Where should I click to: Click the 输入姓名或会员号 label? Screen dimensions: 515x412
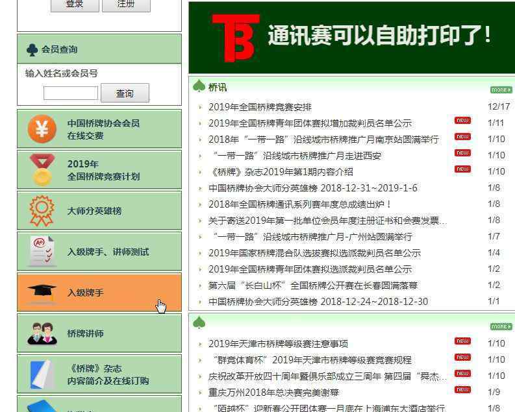tap(62, 73)
